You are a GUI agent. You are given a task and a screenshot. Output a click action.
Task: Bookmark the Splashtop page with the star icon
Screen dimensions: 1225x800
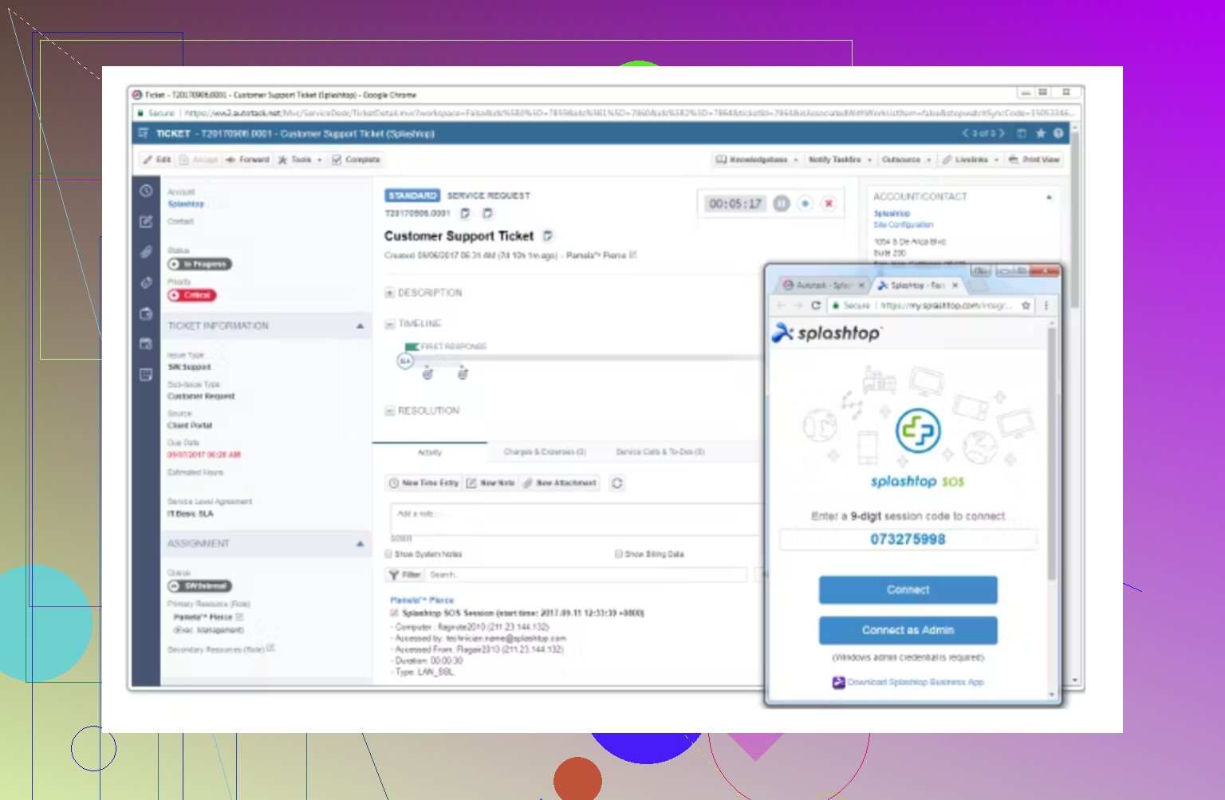click(x=1026, y=305)
